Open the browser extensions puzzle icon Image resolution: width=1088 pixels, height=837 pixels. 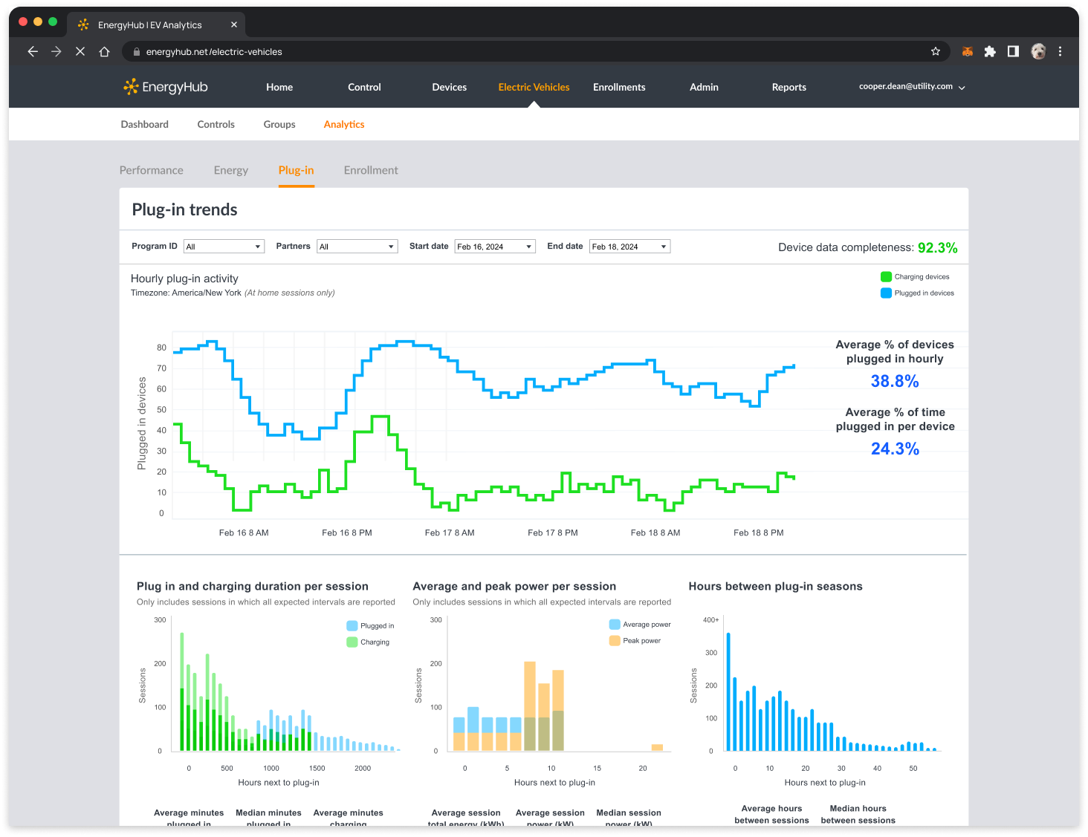(990, 51)
